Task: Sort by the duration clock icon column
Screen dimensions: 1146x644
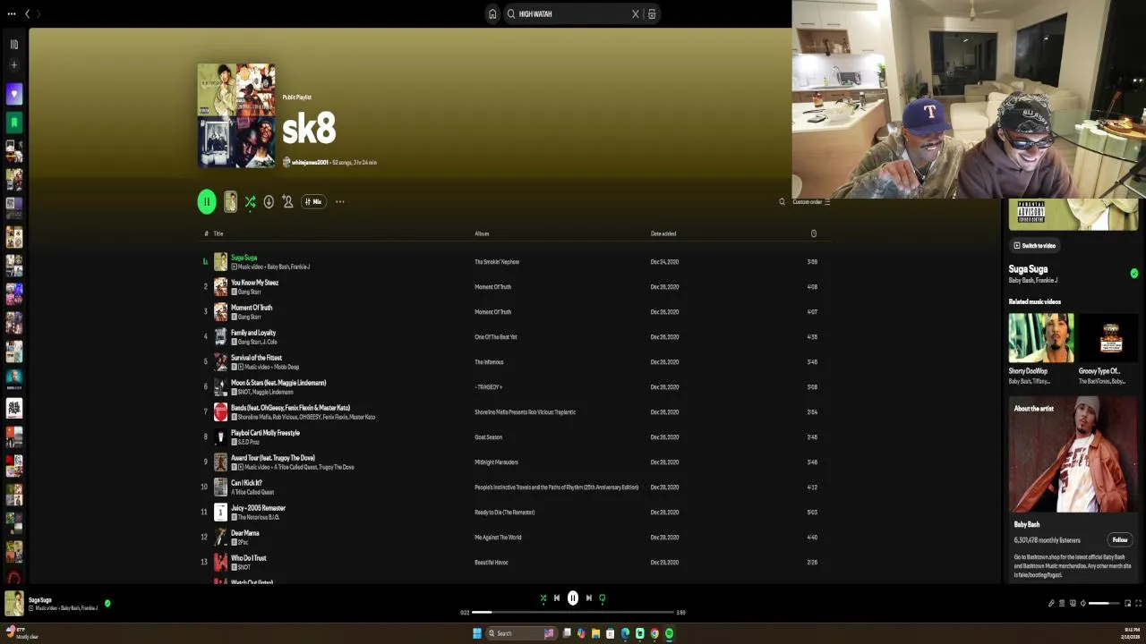Action: pyautogui.click(x=814, y=233)
